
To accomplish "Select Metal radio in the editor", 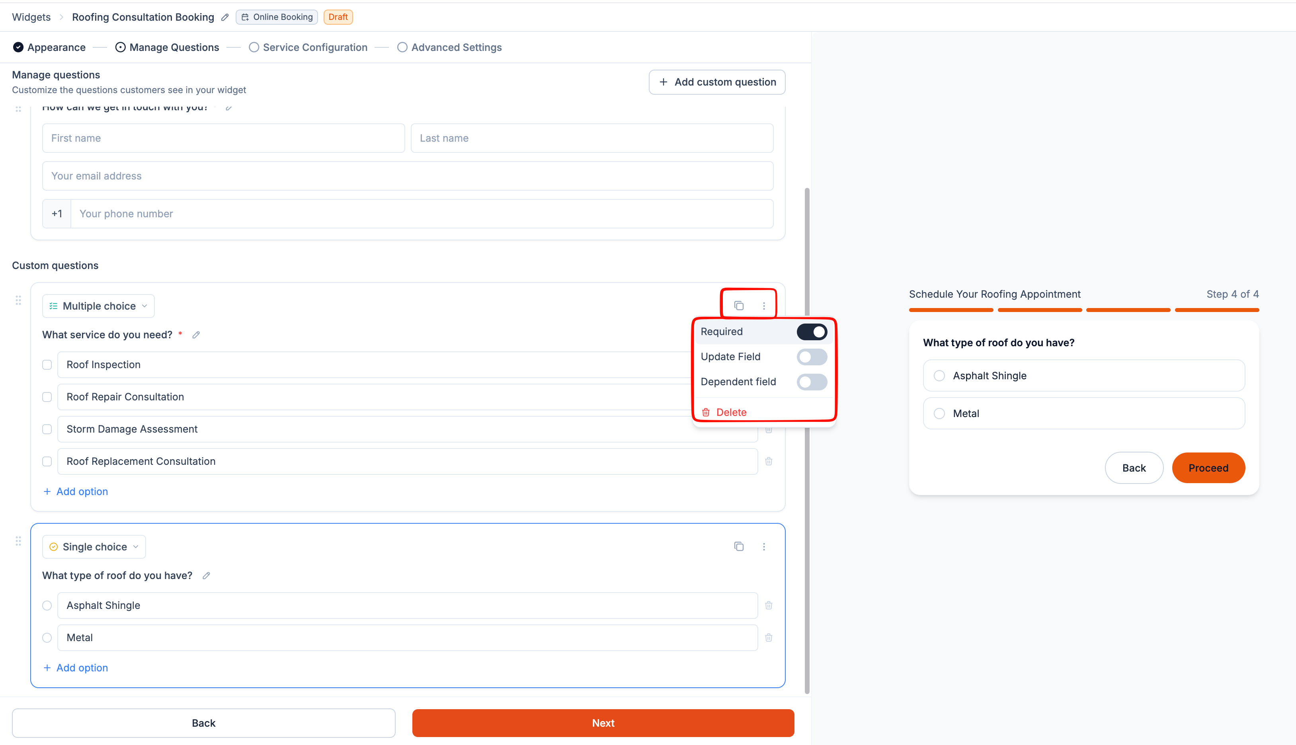I will pos(47,638).
